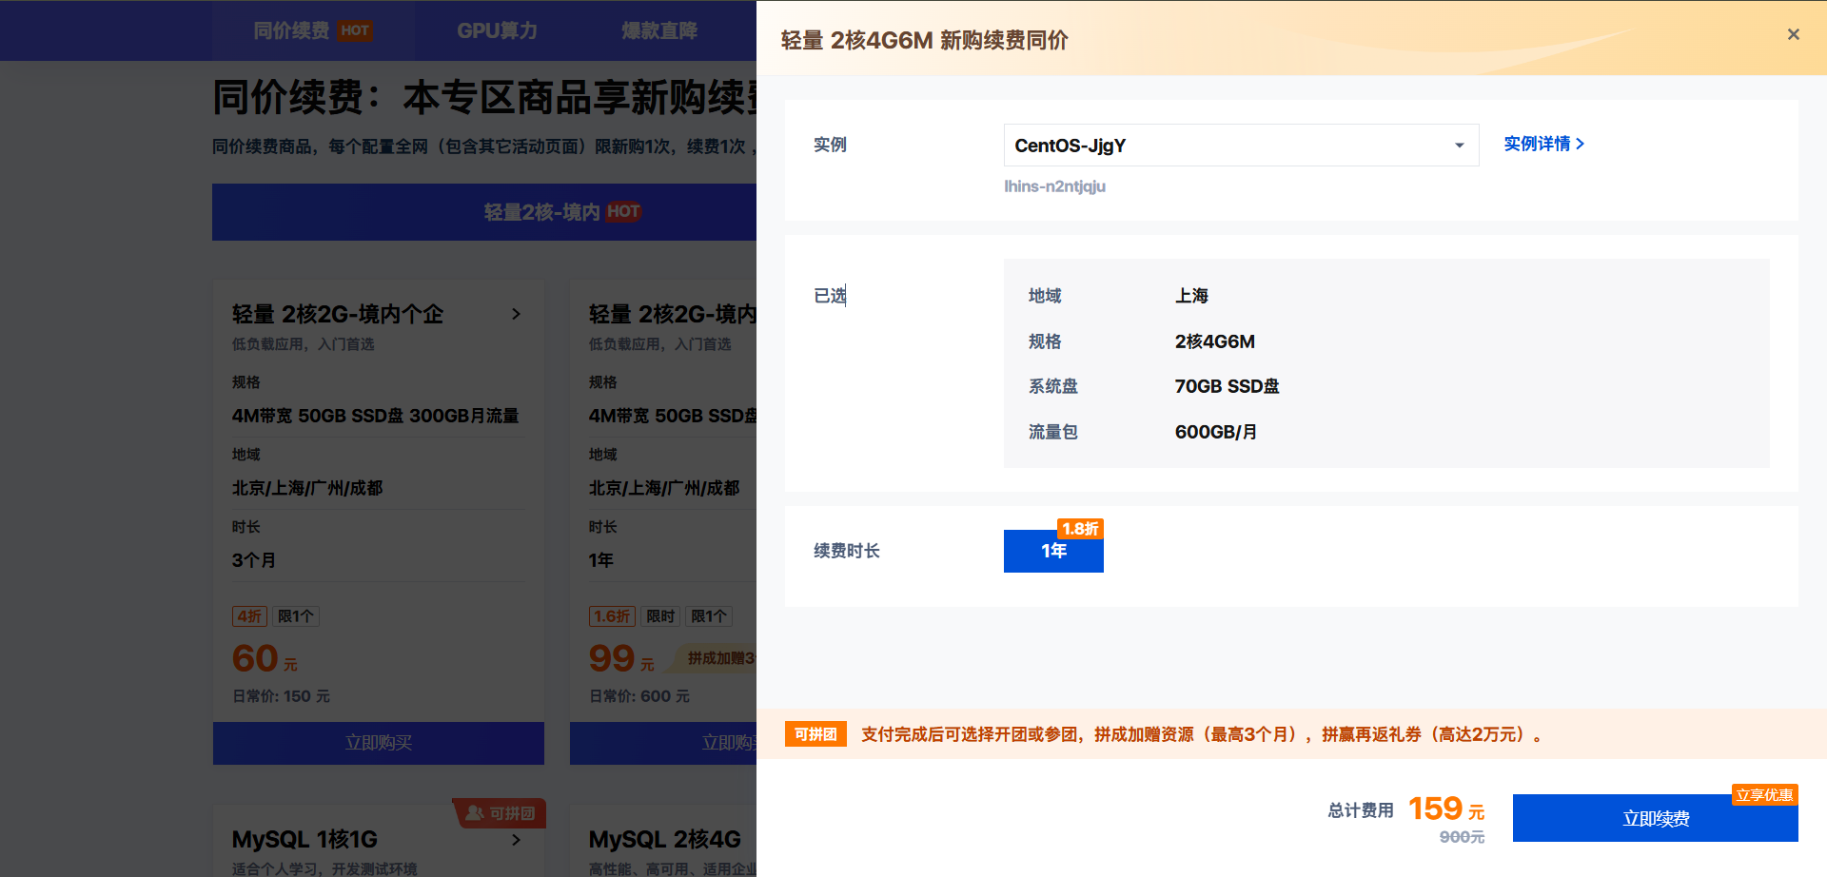Click the 立享优惠 badge above the renew button
The width and height of the screenshot is (1827, 877).
point(1764,795)
